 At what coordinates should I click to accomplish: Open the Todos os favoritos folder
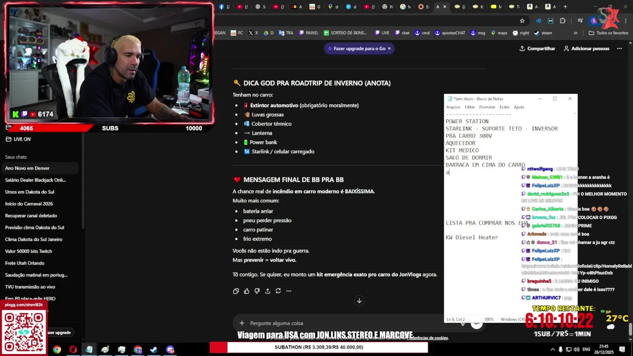(608, 33)
